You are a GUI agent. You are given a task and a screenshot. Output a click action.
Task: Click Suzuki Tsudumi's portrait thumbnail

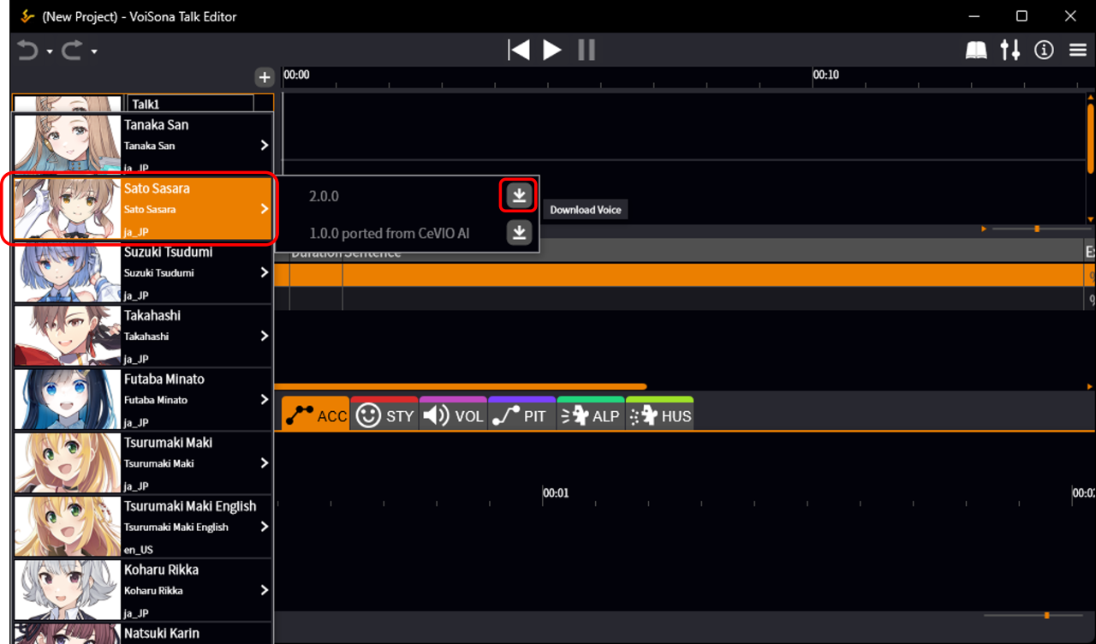68,272
